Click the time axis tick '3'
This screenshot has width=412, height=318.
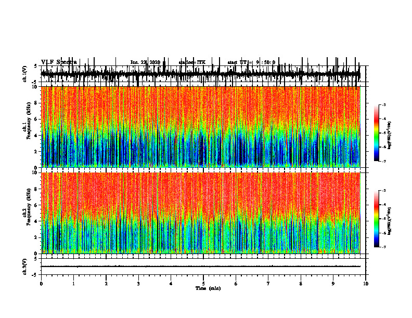(x=138, y=284)
